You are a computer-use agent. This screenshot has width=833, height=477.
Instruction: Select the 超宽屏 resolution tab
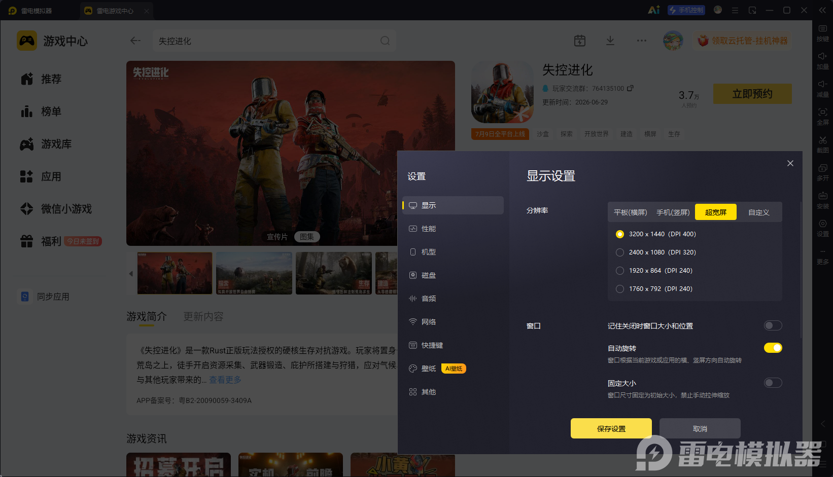[x=715, y=212]
